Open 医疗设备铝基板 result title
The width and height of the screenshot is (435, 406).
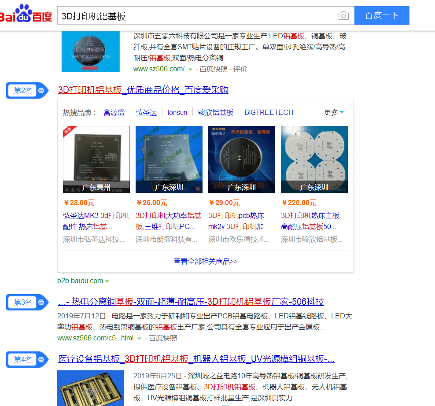coord(196,359)
